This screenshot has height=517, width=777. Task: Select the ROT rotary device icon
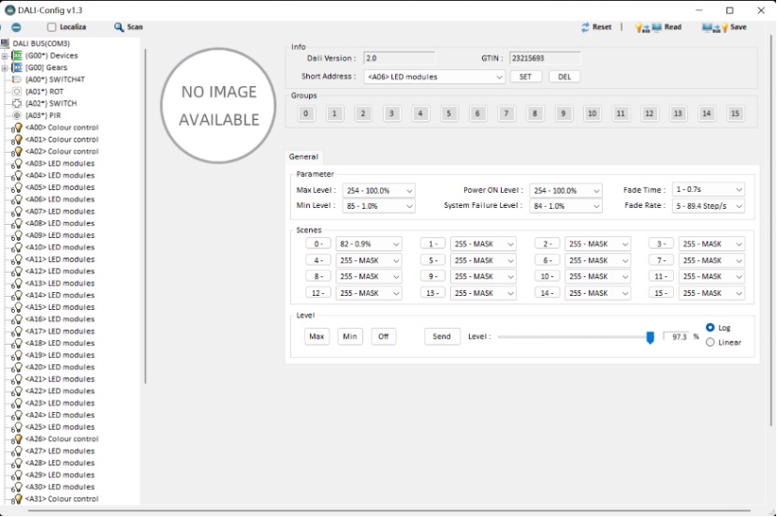tap(17, 92)
